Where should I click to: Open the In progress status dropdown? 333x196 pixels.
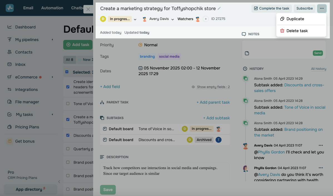pos(135,19)
